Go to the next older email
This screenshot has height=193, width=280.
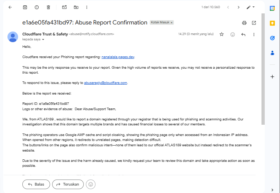[238, 7]
